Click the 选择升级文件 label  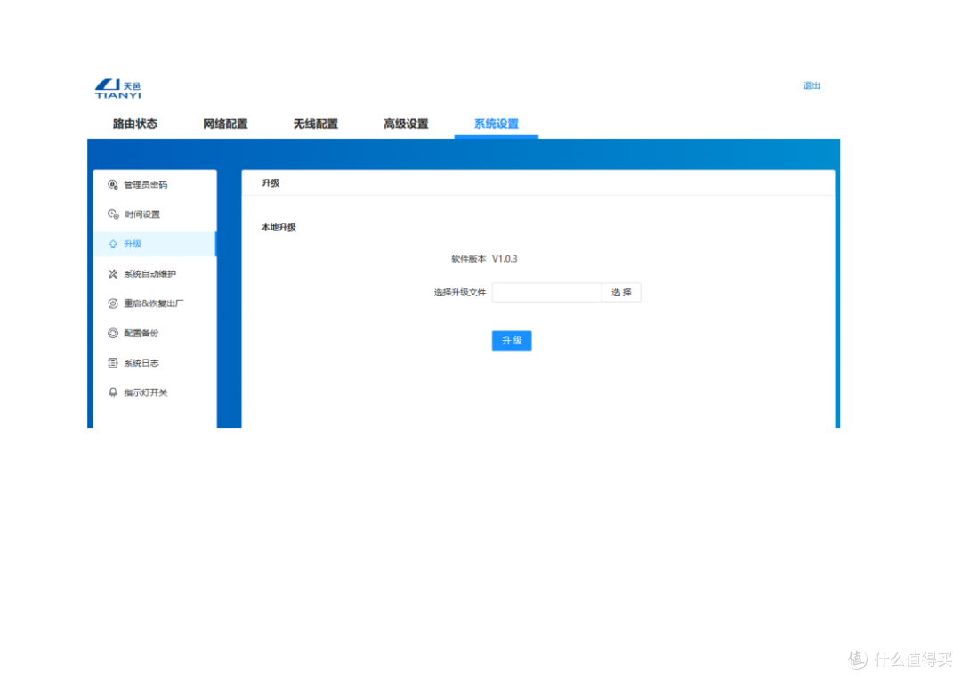coord(460,292)
